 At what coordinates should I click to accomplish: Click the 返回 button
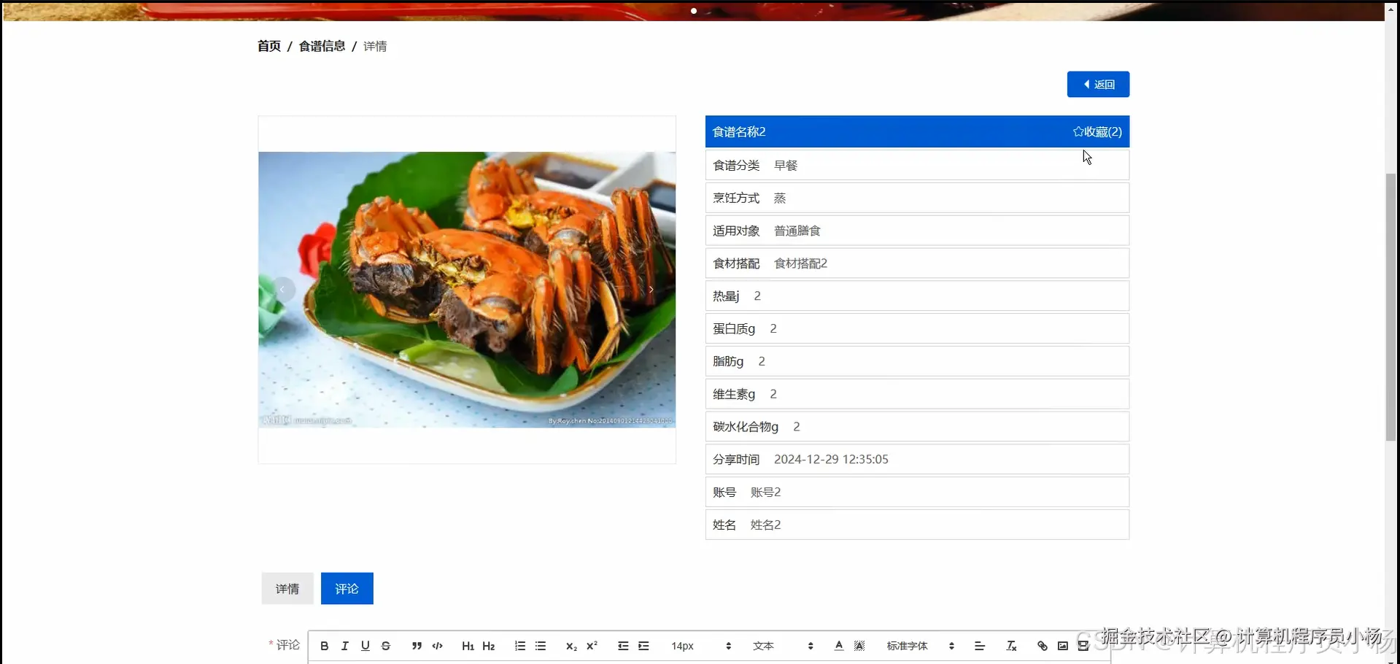[1098, 84]
